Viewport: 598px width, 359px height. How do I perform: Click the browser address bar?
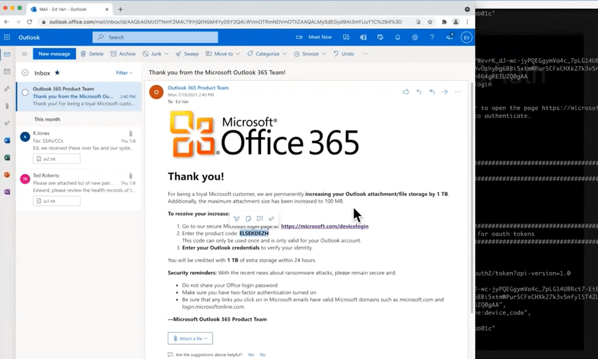click(x=225, y=21)
